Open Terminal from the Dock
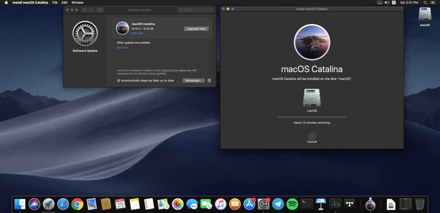This screenshot has width=440, height=213. (x=307, y=204)
